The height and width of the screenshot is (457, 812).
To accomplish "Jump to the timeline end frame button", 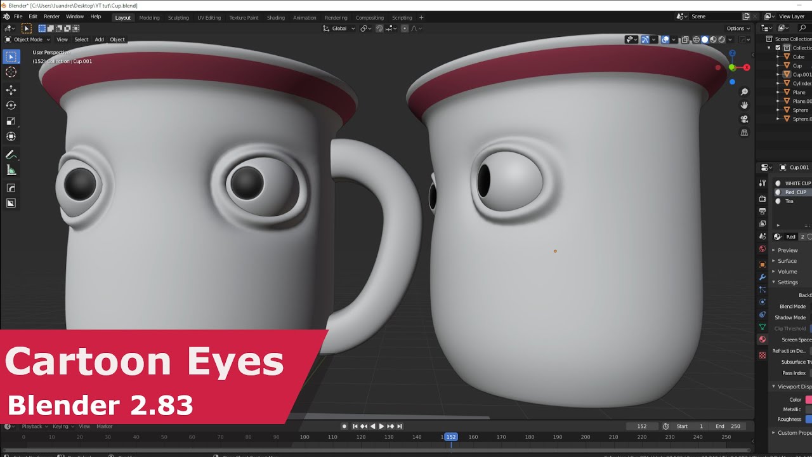I will (400, 427).
